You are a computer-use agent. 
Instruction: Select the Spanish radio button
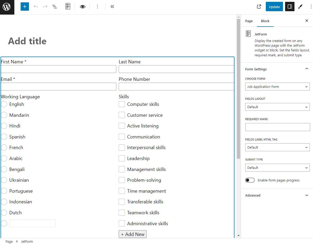pos(4,137)
